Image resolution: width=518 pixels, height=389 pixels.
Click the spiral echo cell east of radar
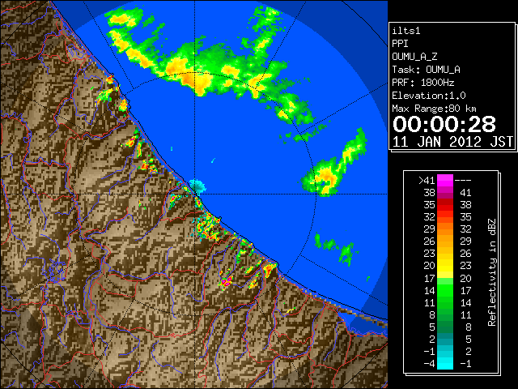tap(325, 177)
